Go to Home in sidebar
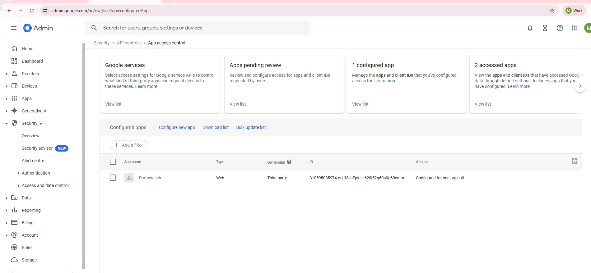 coord(27,49)
